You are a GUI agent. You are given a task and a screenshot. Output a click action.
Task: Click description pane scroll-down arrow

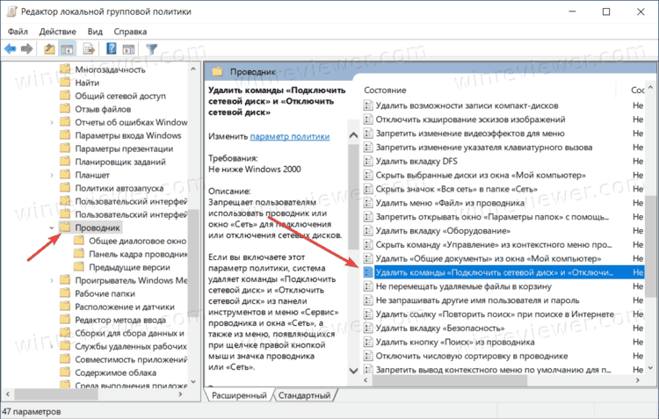click(353, 371)
